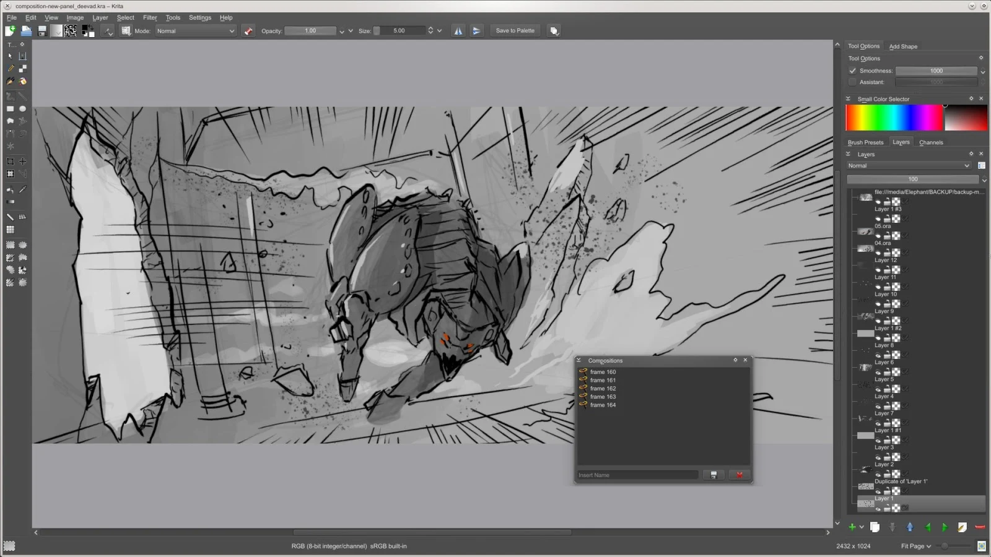Toggle the Smoothness checkbox in Tool Options
This screenshot has height=557, width=991.
coord(853,71)
